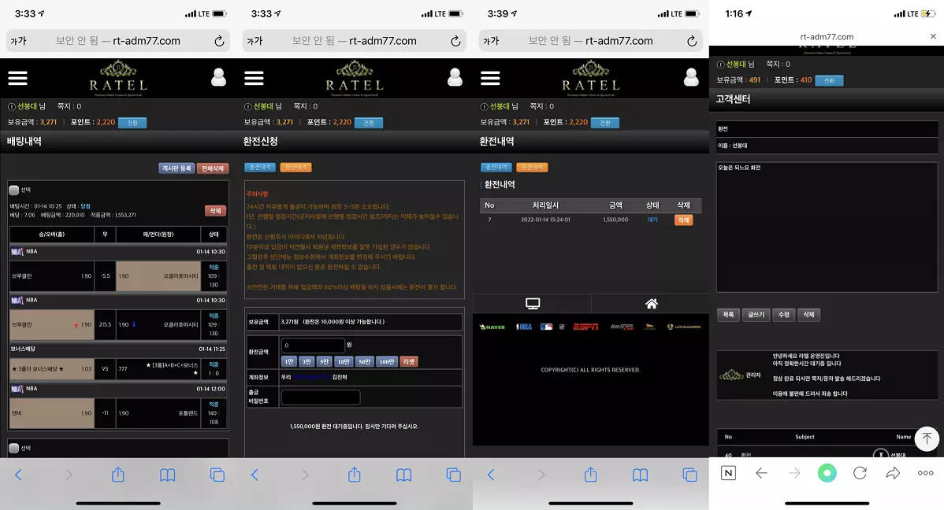Add 50만 to withdrawal amount
The width and height of the screenshot is (944, 510).
pos(365,361)
